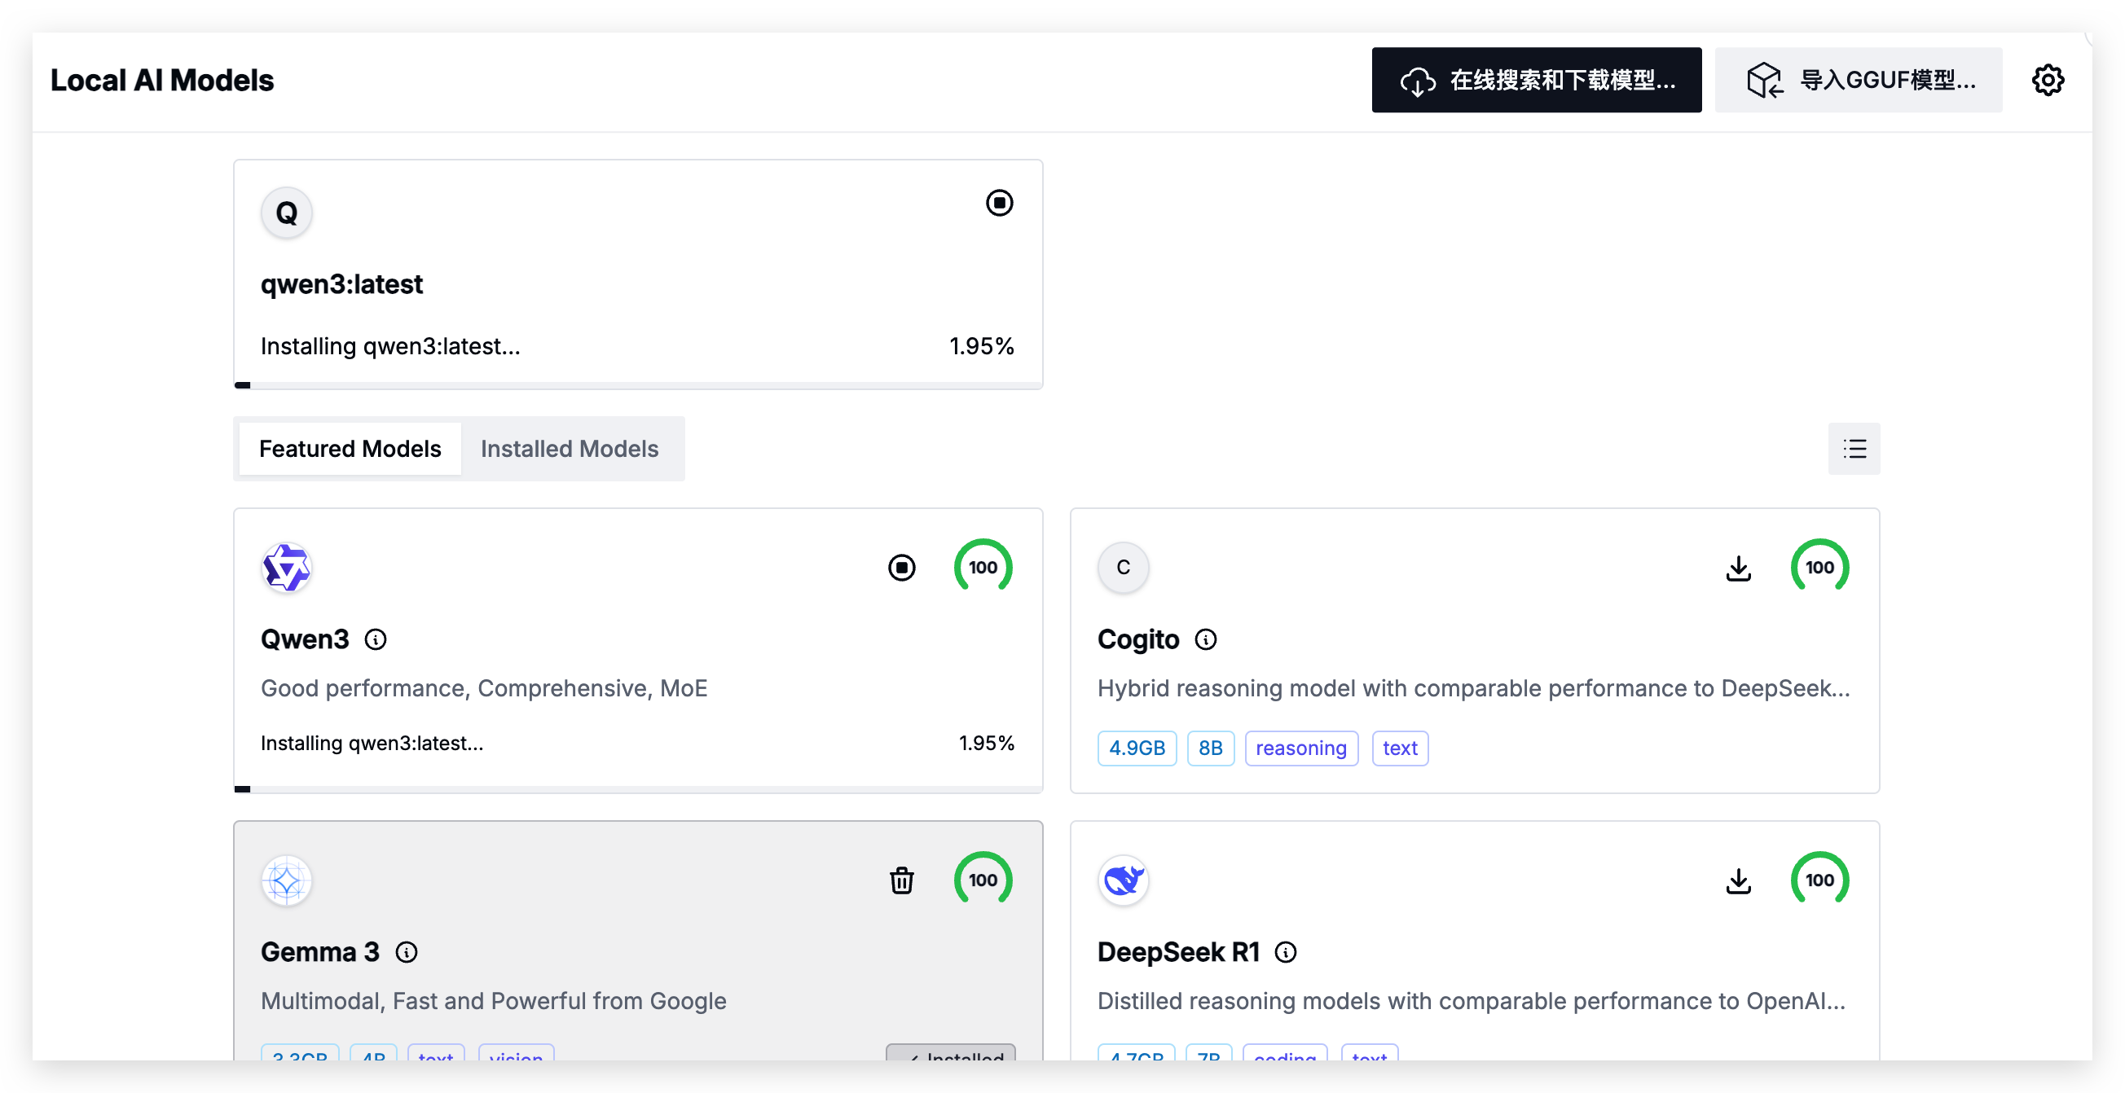Click the 'Hybrid reasoning model' Cogito description

click(1473, 688)
